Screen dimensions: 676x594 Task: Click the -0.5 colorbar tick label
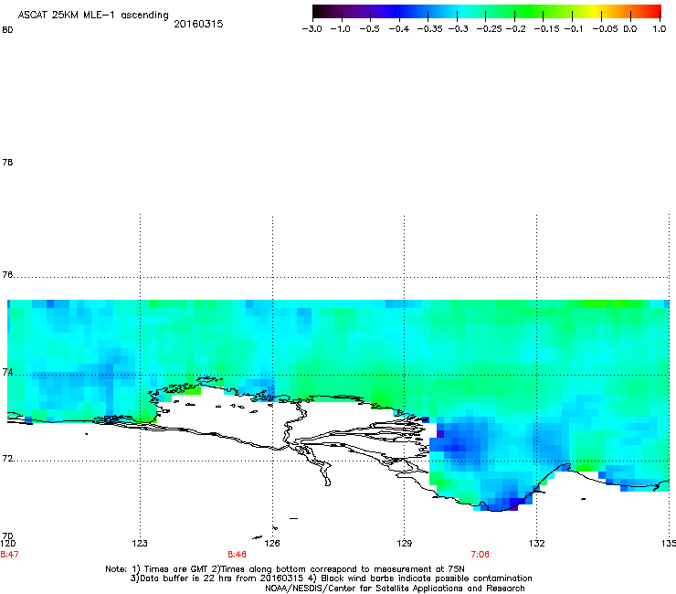point(369,29)
